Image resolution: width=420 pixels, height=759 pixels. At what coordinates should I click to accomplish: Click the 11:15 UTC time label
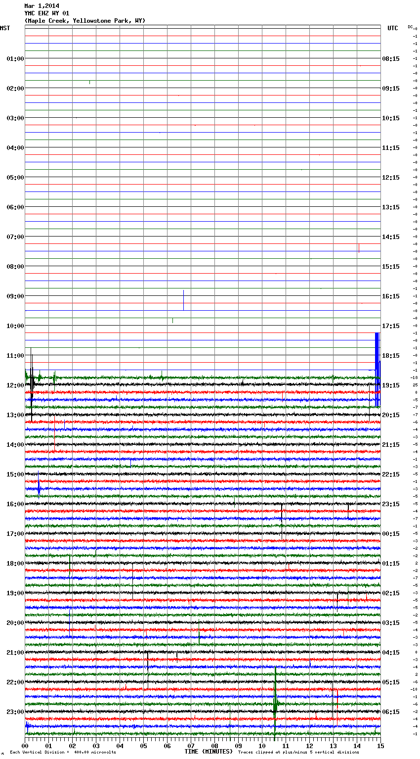pos(391,148)
